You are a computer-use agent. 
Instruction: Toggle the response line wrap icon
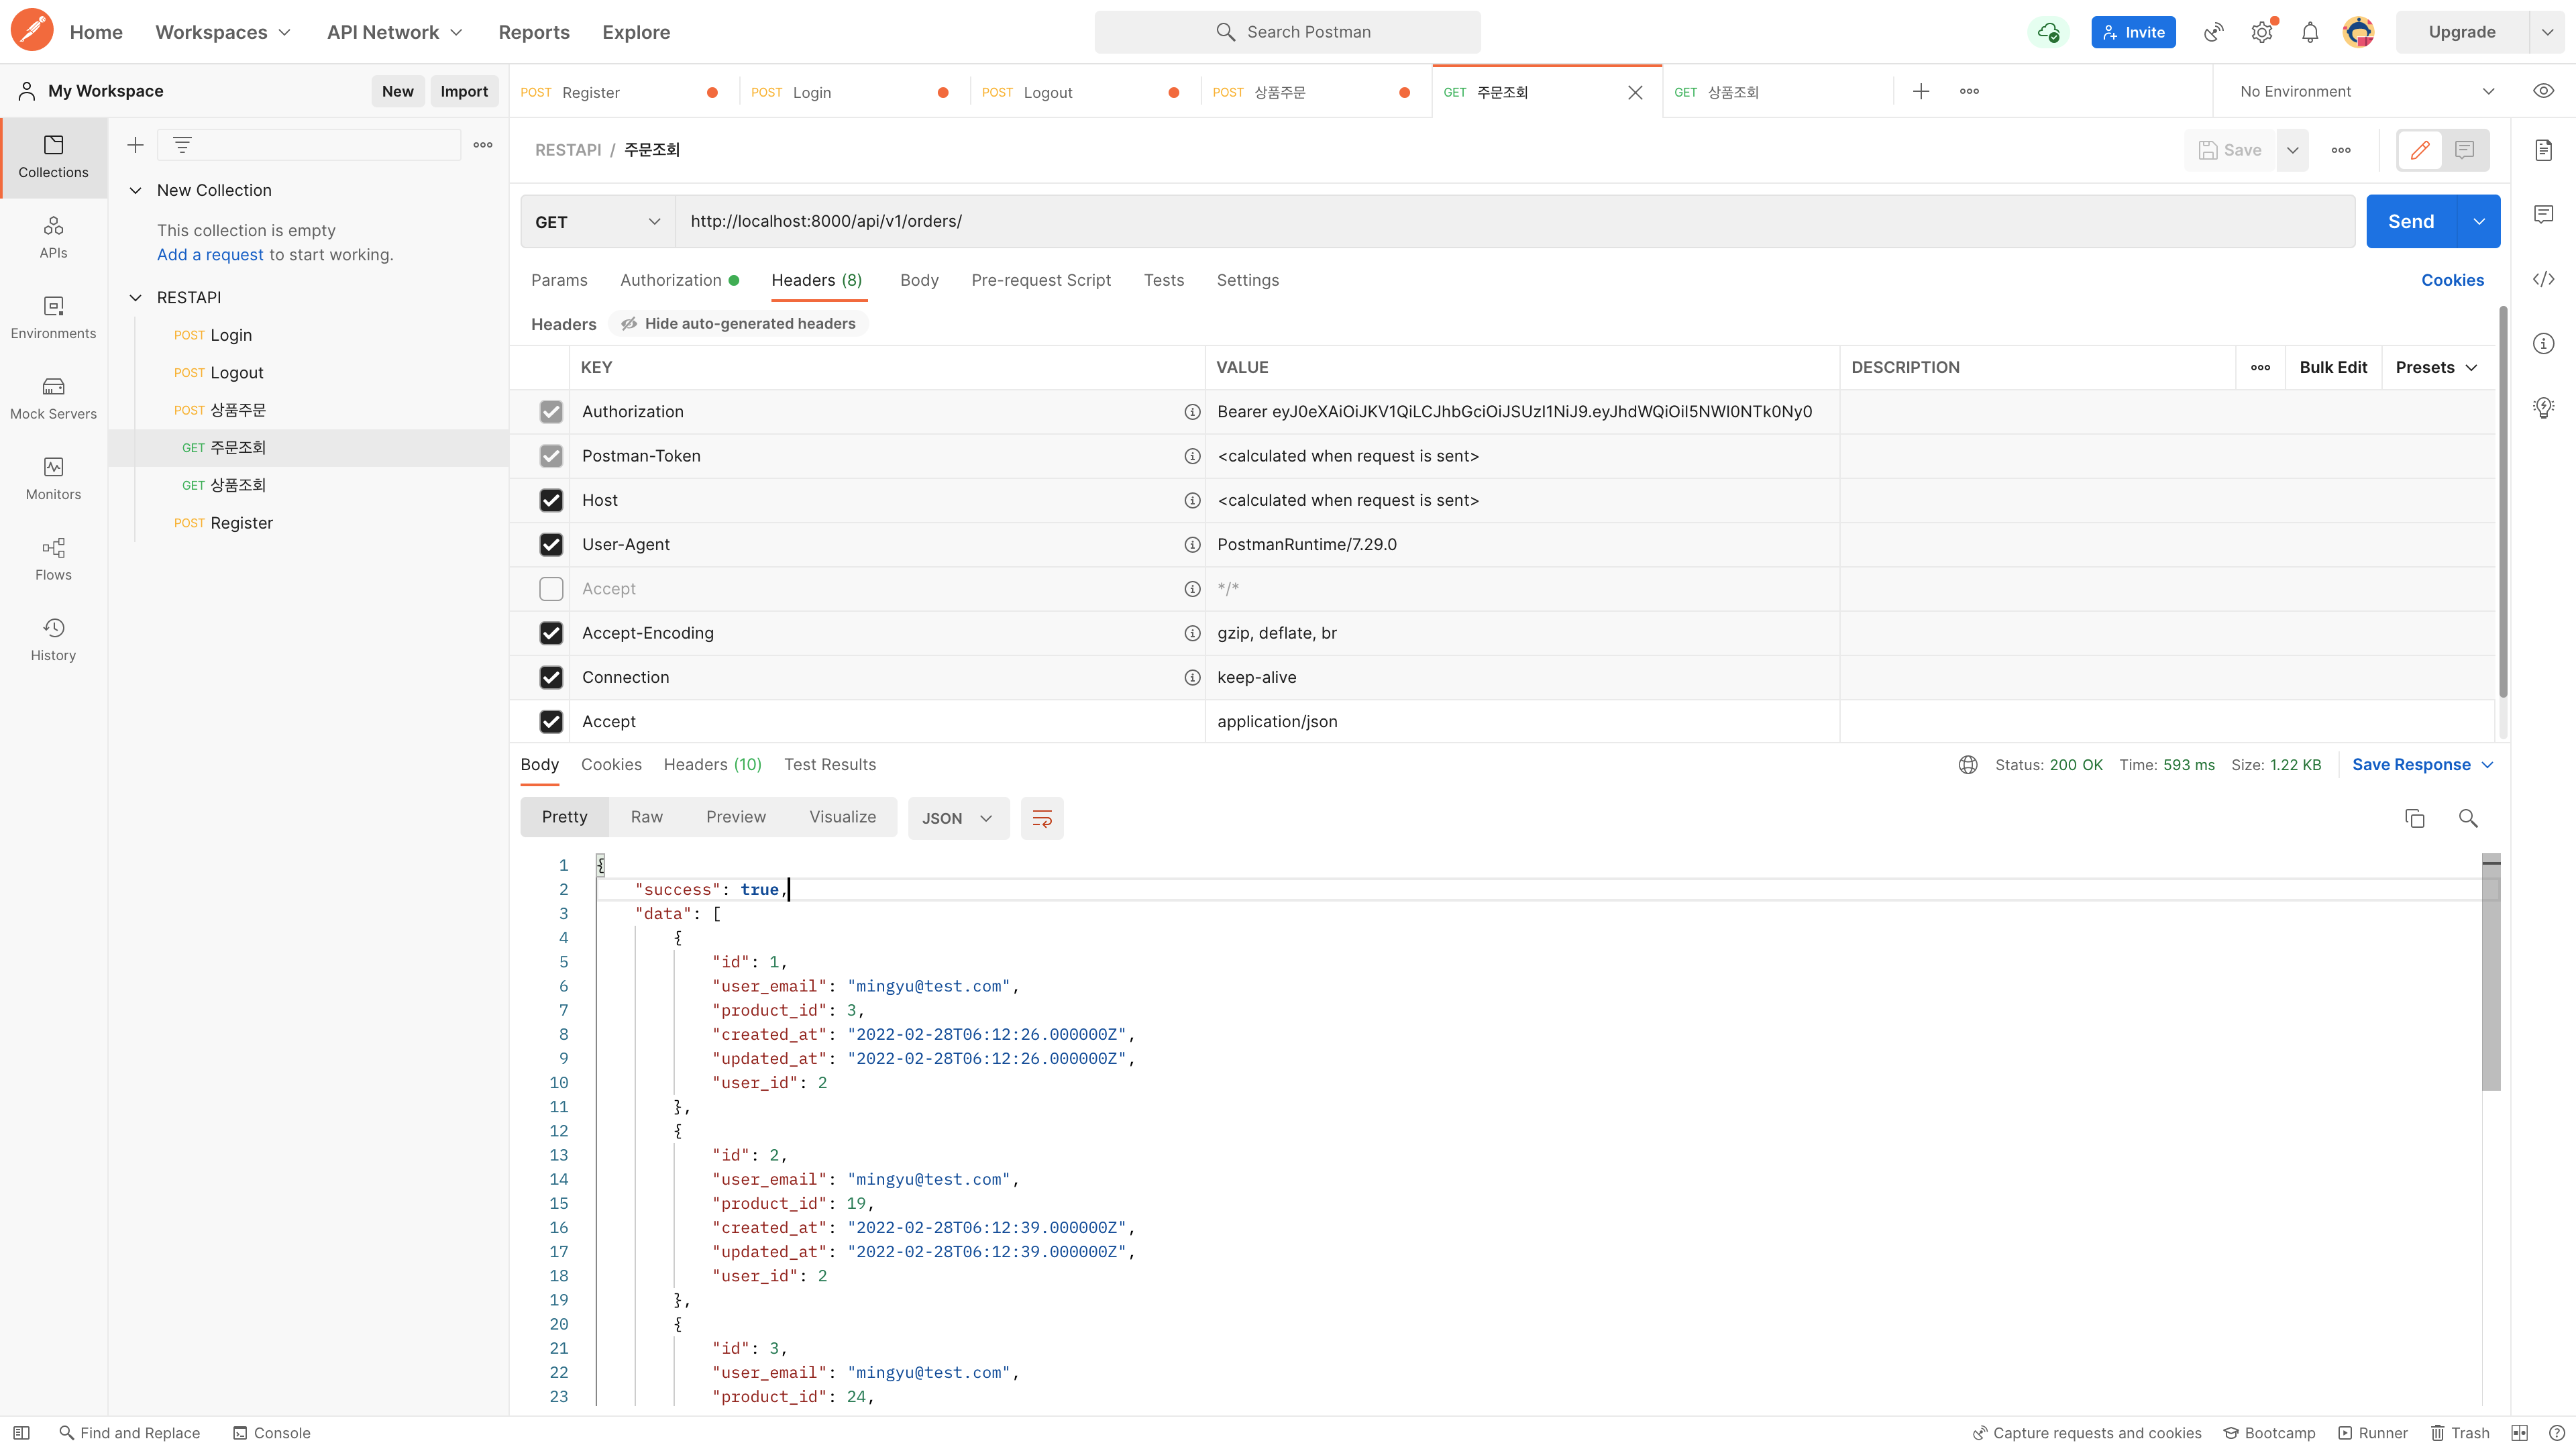tap(1041, 818)
